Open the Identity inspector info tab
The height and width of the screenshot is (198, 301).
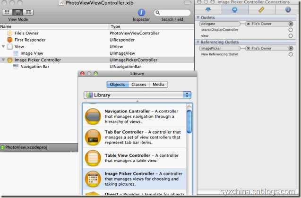coord(288,9)
